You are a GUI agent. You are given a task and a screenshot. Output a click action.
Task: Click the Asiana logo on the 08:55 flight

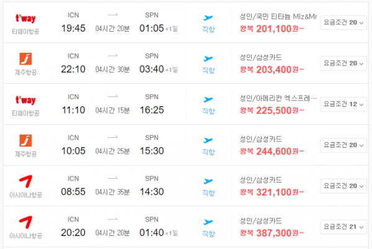[25, 181]
